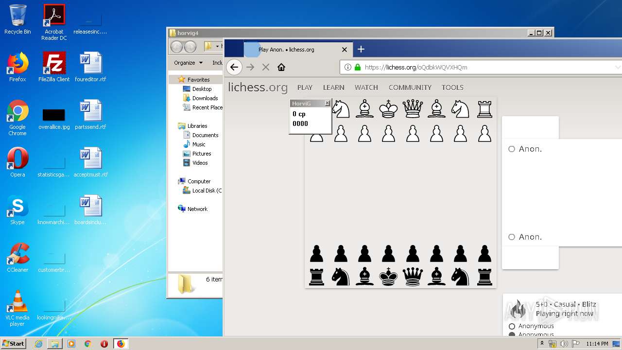622x350 pixels.
Task: Click the black knight next to right rook
Action: pyautogui.click(x=460, y=277)
